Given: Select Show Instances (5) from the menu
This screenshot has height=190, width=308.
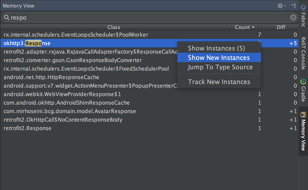Looking at the screenshot, I should (x=216, y=48).
